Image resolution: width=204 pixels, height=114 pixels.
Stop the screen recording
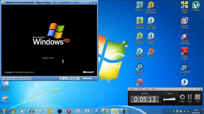pos(198,98)
